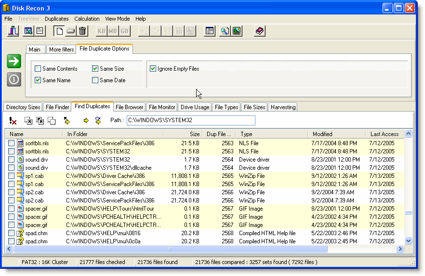
Task: Click the '21777 files checked' status bar entry
Action: click(x=102, y=262)
